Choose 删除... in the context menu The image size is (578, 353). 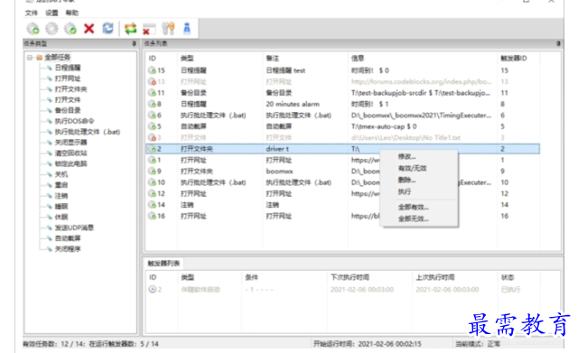tap(407, 181)
